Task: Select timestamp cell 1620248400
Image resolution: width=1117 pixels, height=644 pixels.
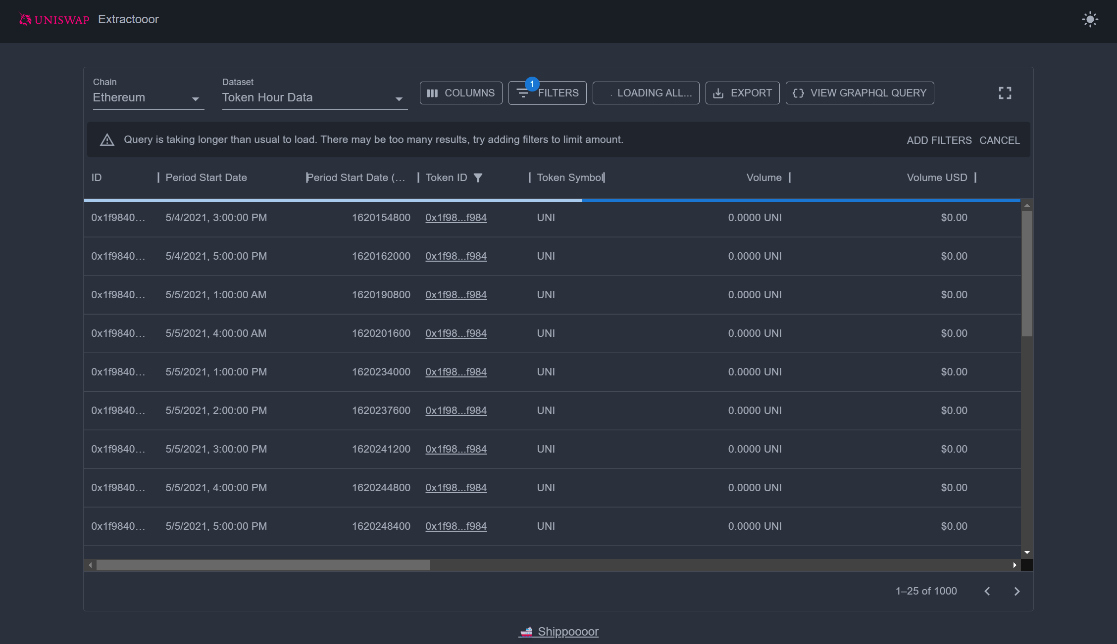Action: click(x=381, y=526)
